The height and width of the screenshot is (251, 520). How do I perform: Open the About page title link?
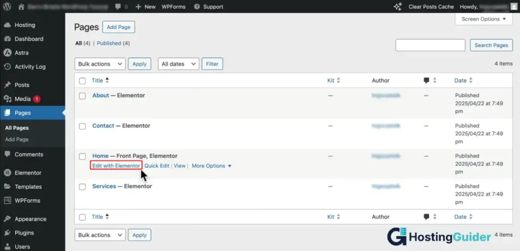tap(101, 95)
